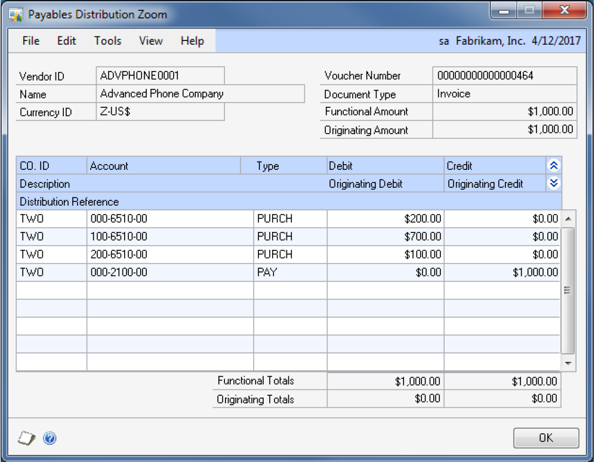Open the Tools menu

click(107, 41)
